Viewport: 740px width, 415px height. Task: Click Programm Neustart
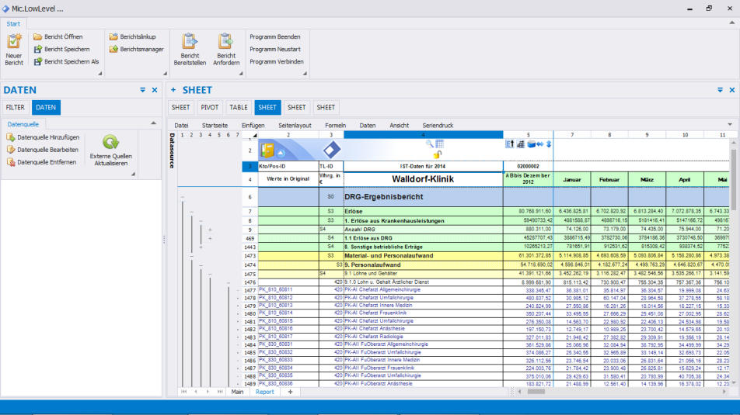(275, 49)
